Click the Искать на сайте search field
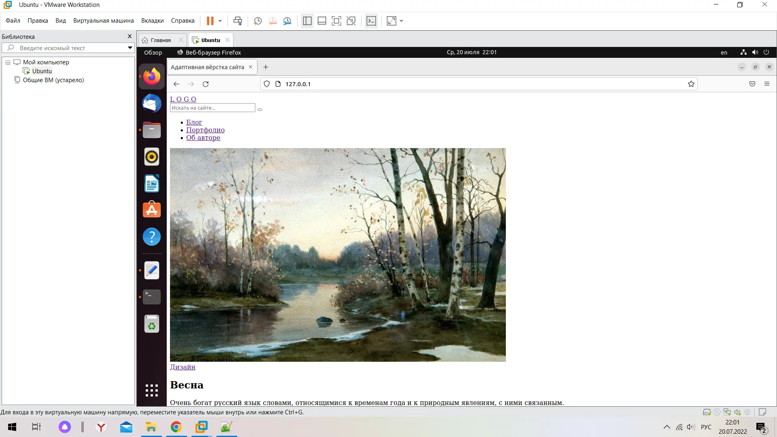This screenshot has width=777, height=437. tap(212, 108)
